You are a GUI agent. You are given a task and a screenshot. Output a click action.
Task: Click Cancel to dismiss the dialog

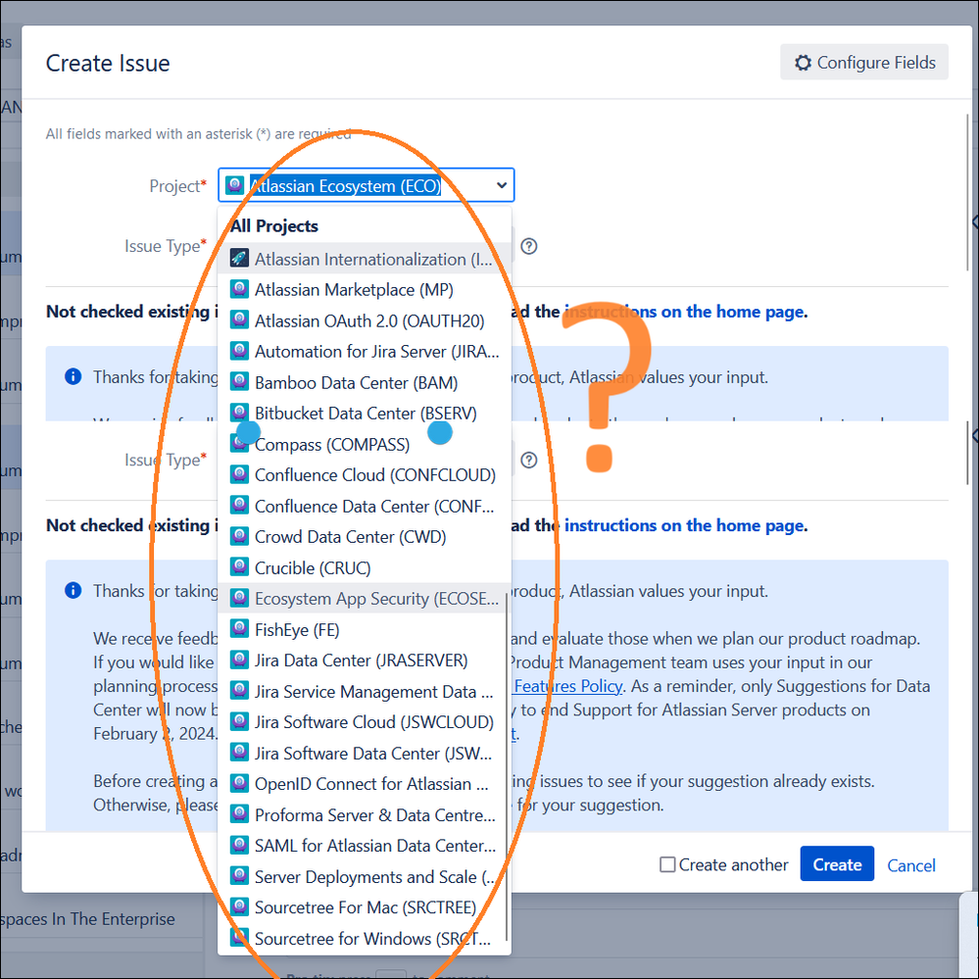coord(910,865)
